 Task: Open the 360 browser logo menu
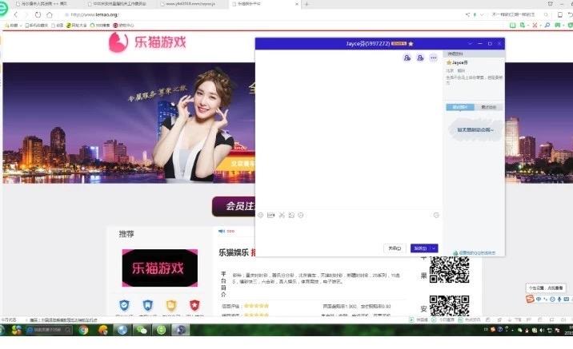pyautogui.click(x=2, y=8)
